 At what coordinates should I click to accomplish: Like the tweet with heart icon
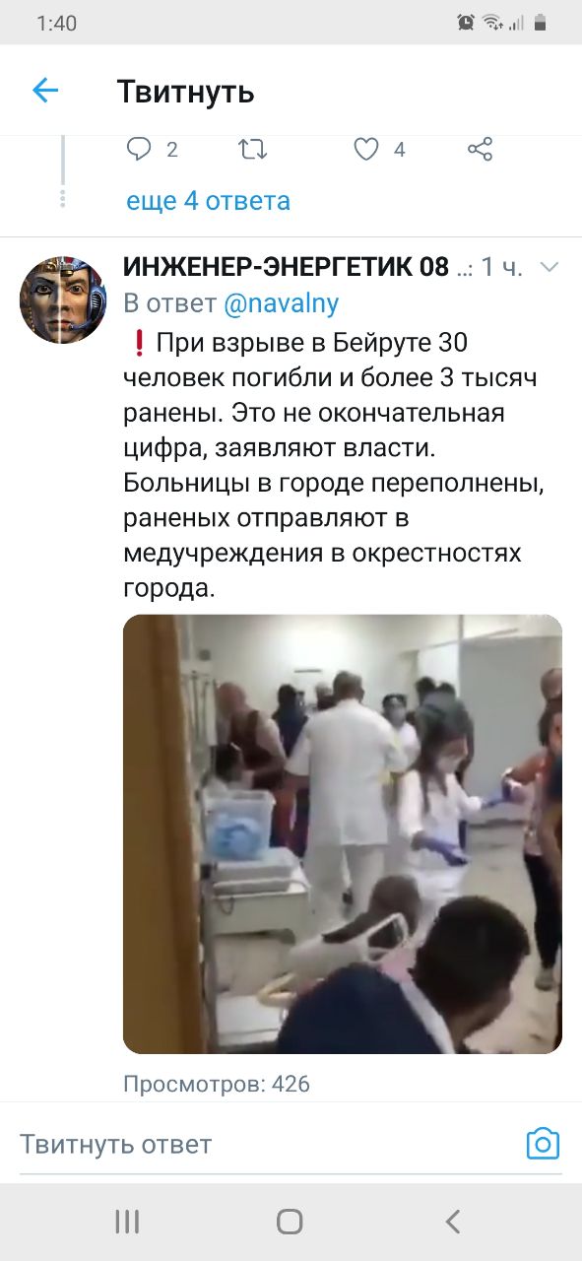366,149
